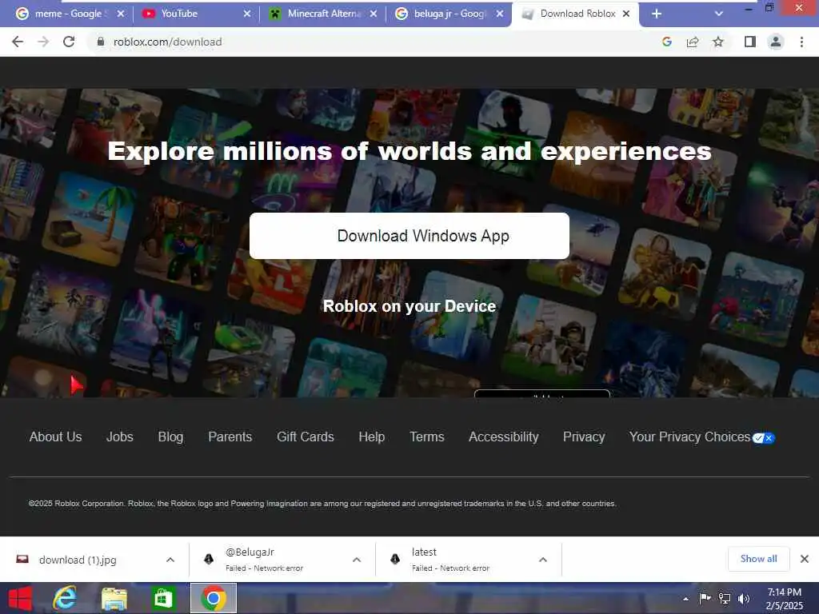Open the Chrome profile avatar

776,42
